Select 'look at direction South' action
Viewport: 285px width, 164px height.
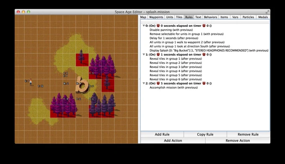tap(189, 47)
